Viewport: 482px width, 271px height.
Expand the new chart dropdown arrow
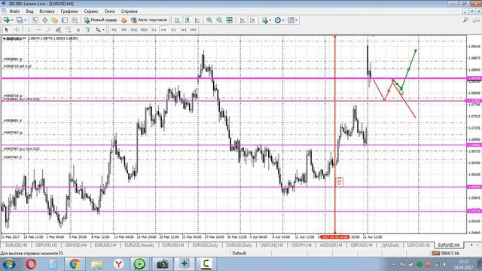tap(12, 20)
